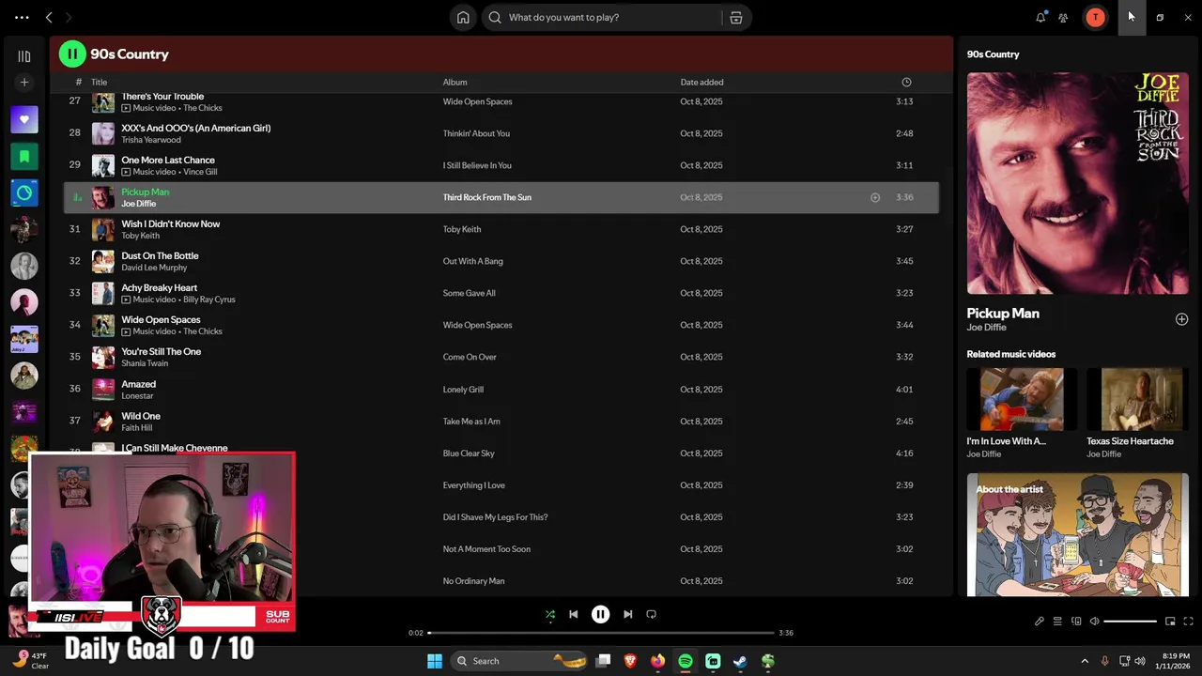Add Pickup Man to playlist from Now Playing panel
1202x676 pixels.
[x=1181, y=319]
